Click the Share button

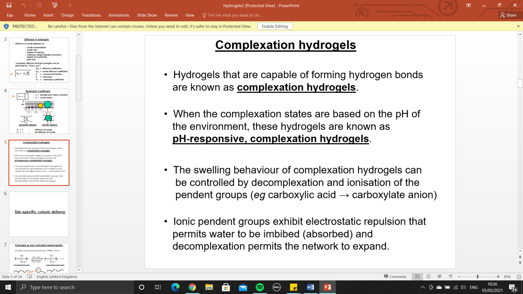(x=508, y=15)
